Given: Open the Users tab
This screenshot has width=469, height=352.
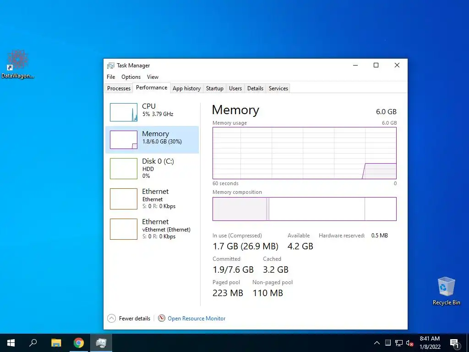Looking at the screenshot, I should click(235, 88).
